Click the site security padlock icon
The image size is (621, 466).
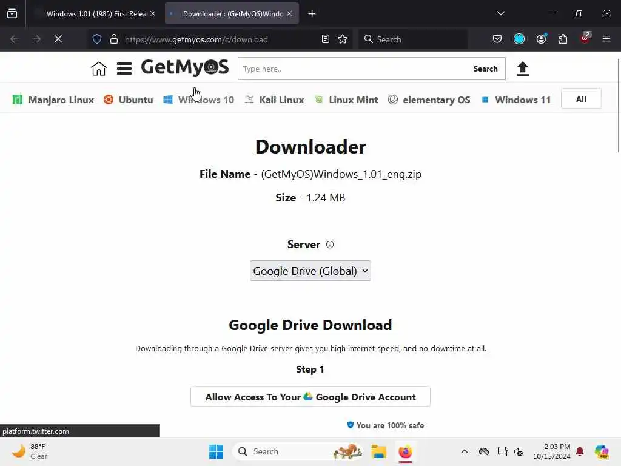coord(114,39)
